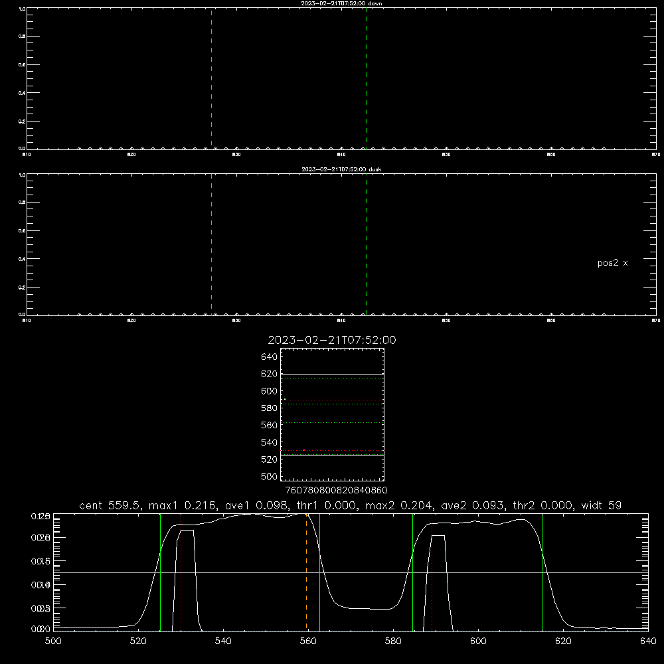Click the '840' x-axis label of dusk plot
Viewport: 664px width, 664px height.
click(341, 321)
